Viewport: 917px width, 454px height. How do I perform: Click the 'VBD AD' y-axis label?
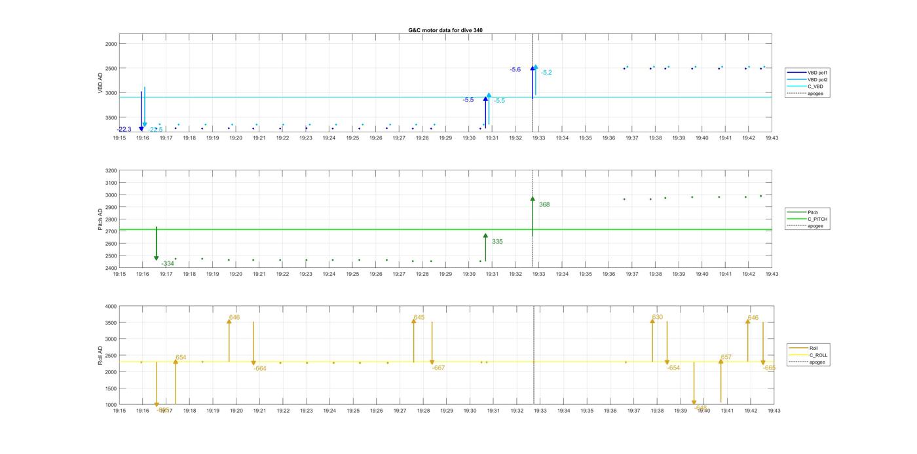[101, 83]
